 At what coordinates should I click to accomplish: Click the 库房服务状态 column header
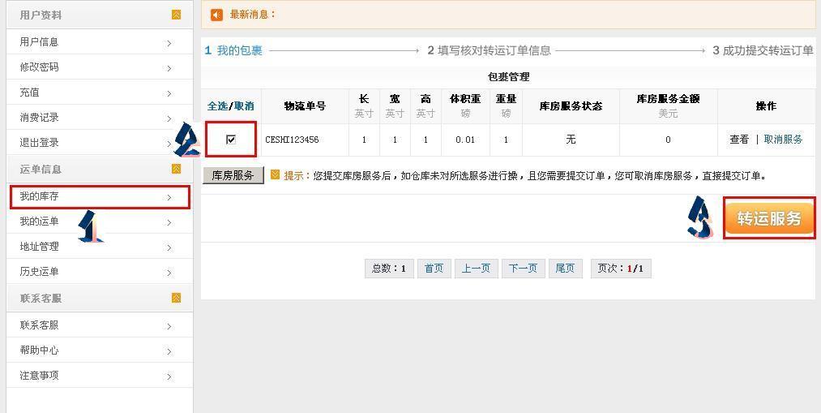571,105
